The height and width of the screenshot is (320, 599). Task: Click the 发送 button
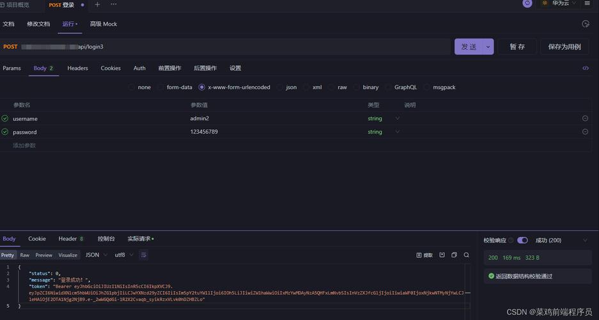click(469, 47)
